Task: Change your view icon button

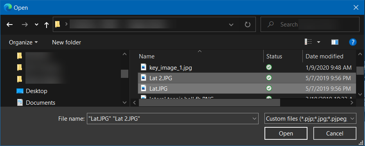Action: pos(308,42)
